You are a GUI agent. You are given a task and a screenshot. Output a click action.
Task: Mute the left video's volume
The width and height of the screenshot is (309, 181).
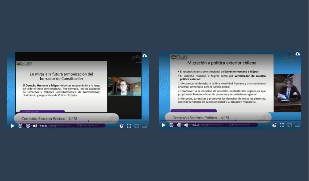tap(35, 126)
